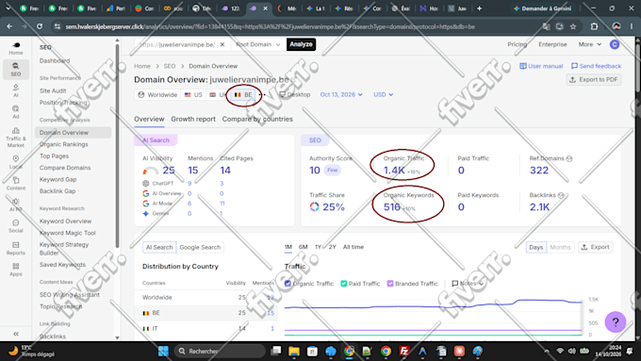Show hidden system tray icons chevron

tap(547, 351)
